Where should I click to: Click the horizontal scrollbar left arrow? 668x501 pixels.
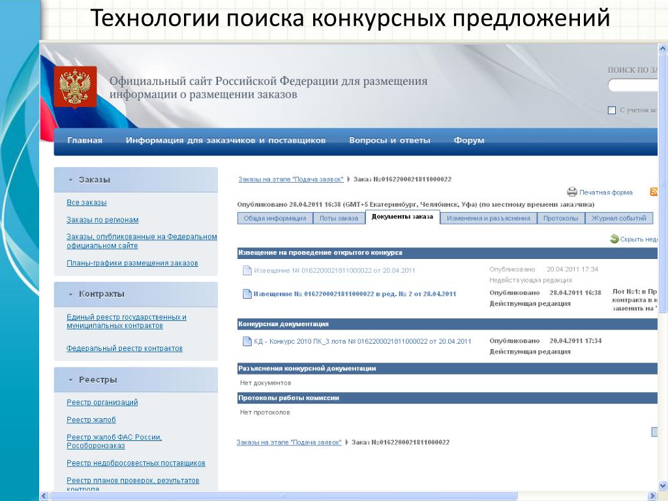click(44, 496)
